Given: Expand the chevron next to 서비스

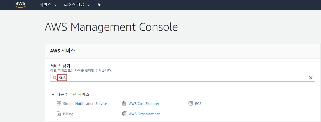Looking at the screenshot, I should [x=55, y=5].
